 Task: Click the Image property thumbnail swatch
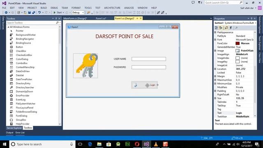point(238,51)
